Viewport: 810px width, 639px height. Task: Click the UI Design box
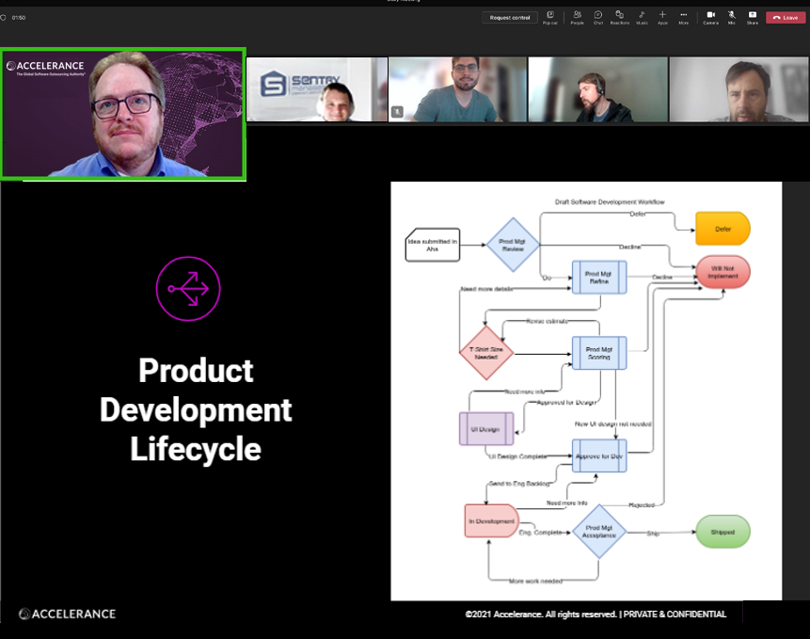486,429
